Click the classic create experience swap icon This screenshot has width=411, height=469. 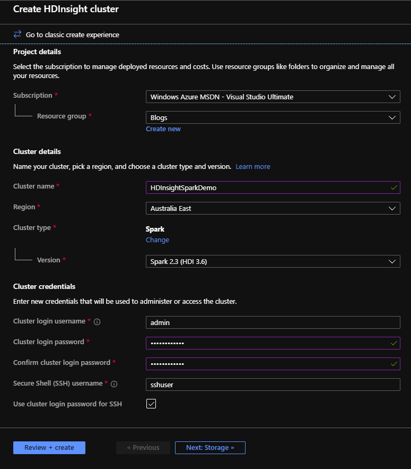[x=18, y=35]
